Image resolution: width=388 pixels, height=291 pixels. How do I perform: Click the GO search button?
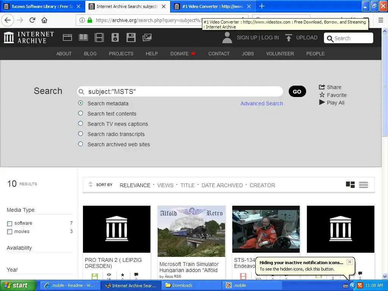pos(297,92)
